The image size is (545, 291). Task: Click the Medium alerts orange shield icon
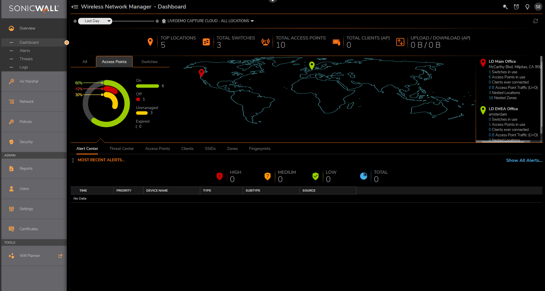click(268, 176)
